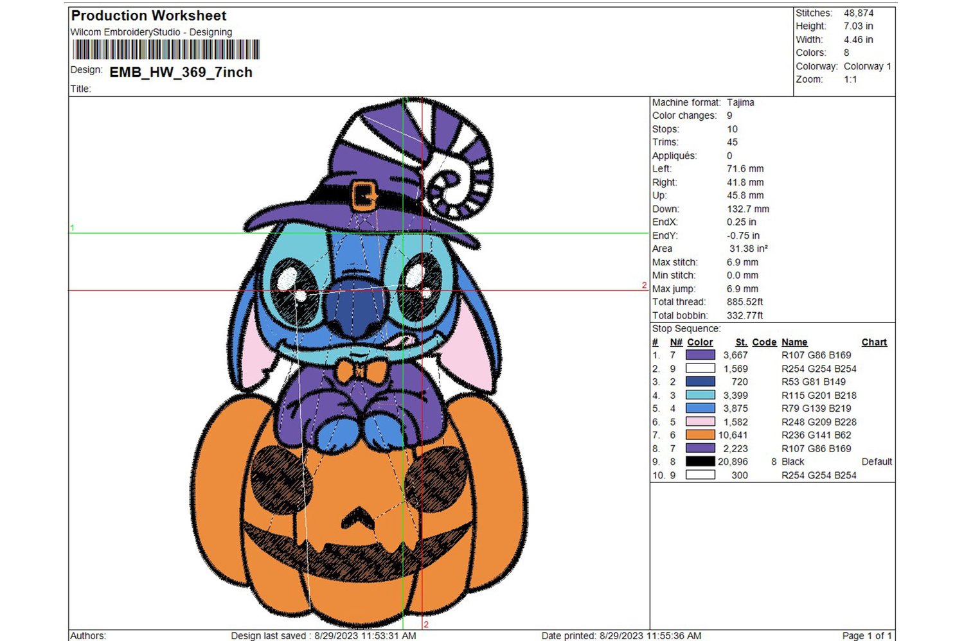Click the "Production Worksheet" heading
Screen dimensions: 964x641
pos(148,15)
